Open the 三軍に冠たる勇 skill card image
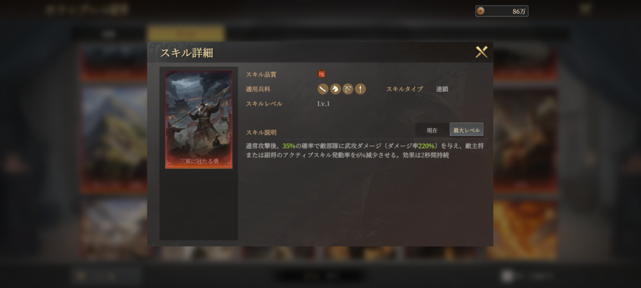Viewport: 641px width, 288px height. pos(198,119)
